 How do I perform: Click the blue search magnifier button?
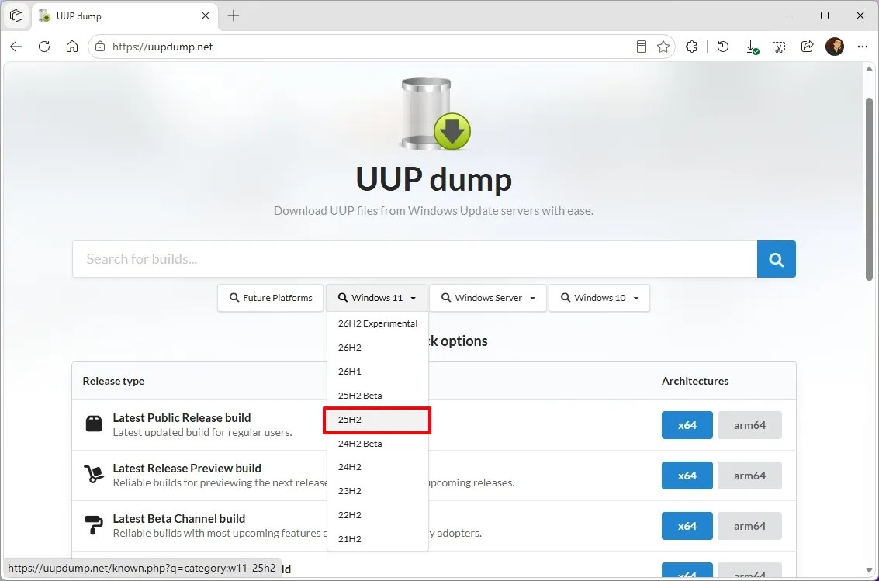[x=777, y=259]
